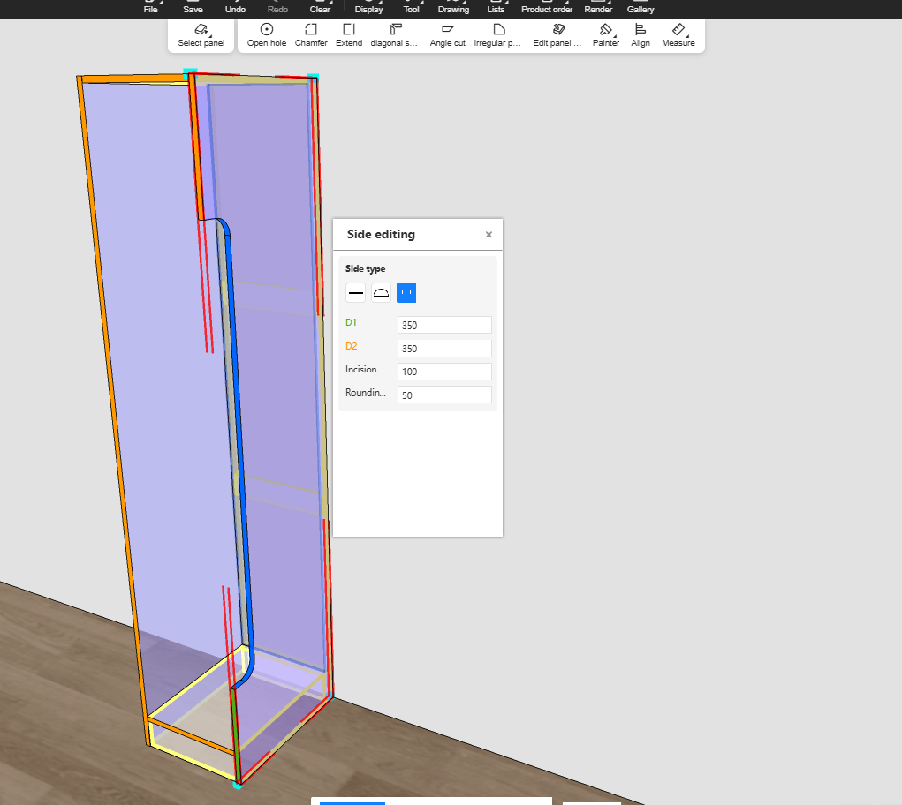Image resolution: width=902 pixels, height=805 pixels.
Task: Select the Align tool
Action: pos(640,35)
